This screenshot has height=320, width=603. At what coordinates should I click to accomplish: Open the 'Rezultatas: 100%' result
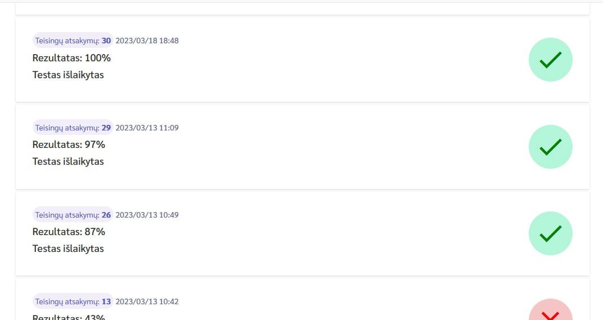coord(71,58)
